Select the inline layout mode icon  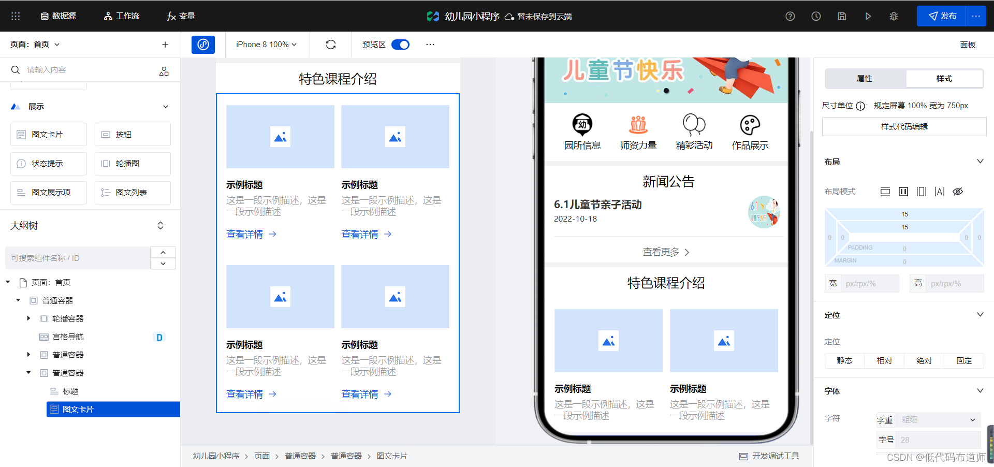click(x=940, y=192)
